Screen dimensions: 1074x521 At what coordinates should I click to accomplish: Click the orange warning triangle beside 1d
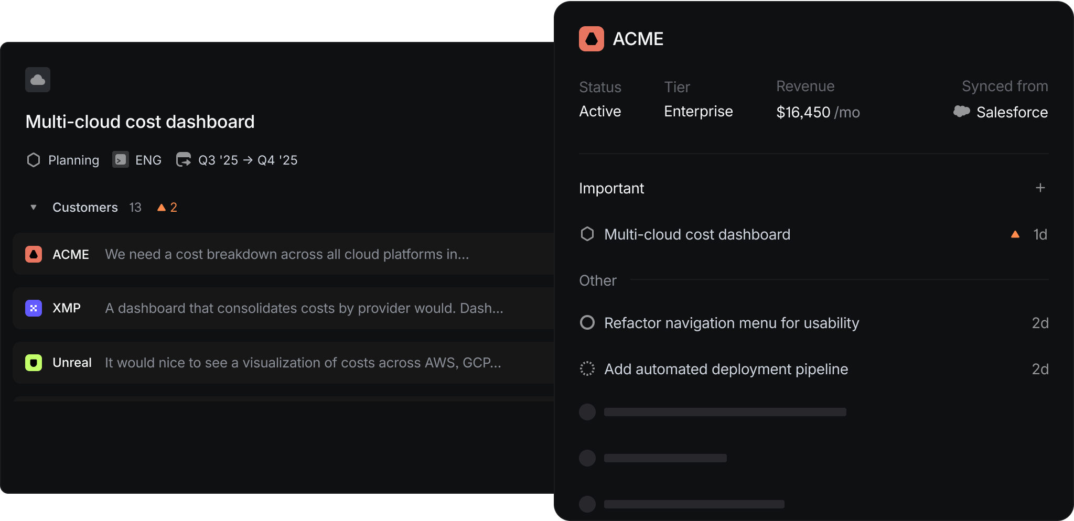1015,234
